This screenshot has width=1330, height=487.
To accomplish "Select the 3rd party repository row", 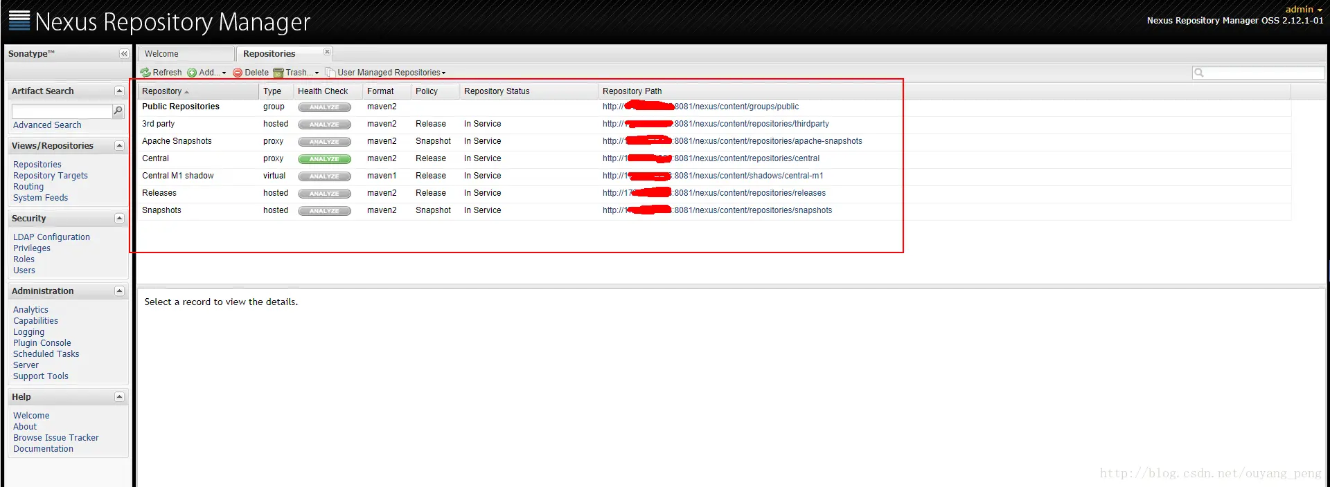I will [x=714, y=125].
